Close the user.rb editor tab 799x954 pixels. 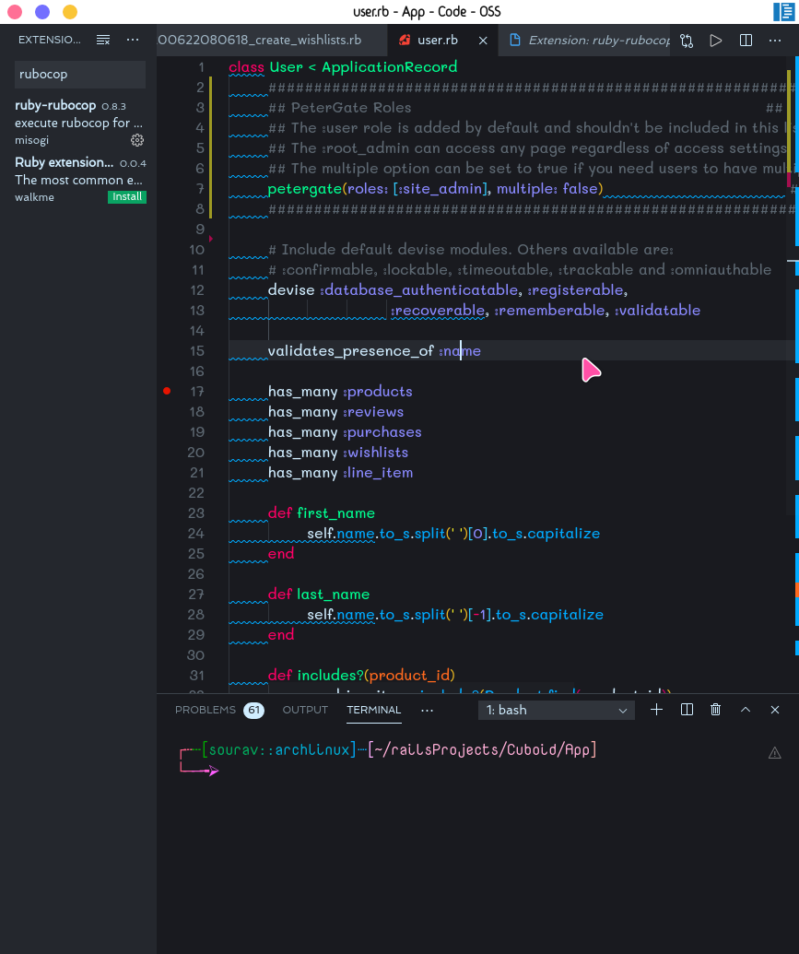tap(484, 41)
